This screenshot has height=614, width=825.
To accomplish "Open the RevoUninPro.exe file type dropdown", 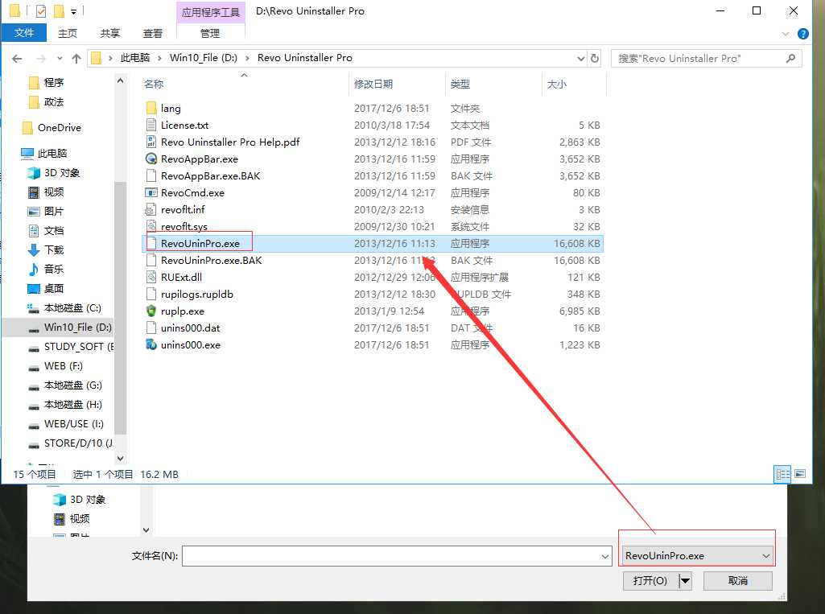I will 698,556.
